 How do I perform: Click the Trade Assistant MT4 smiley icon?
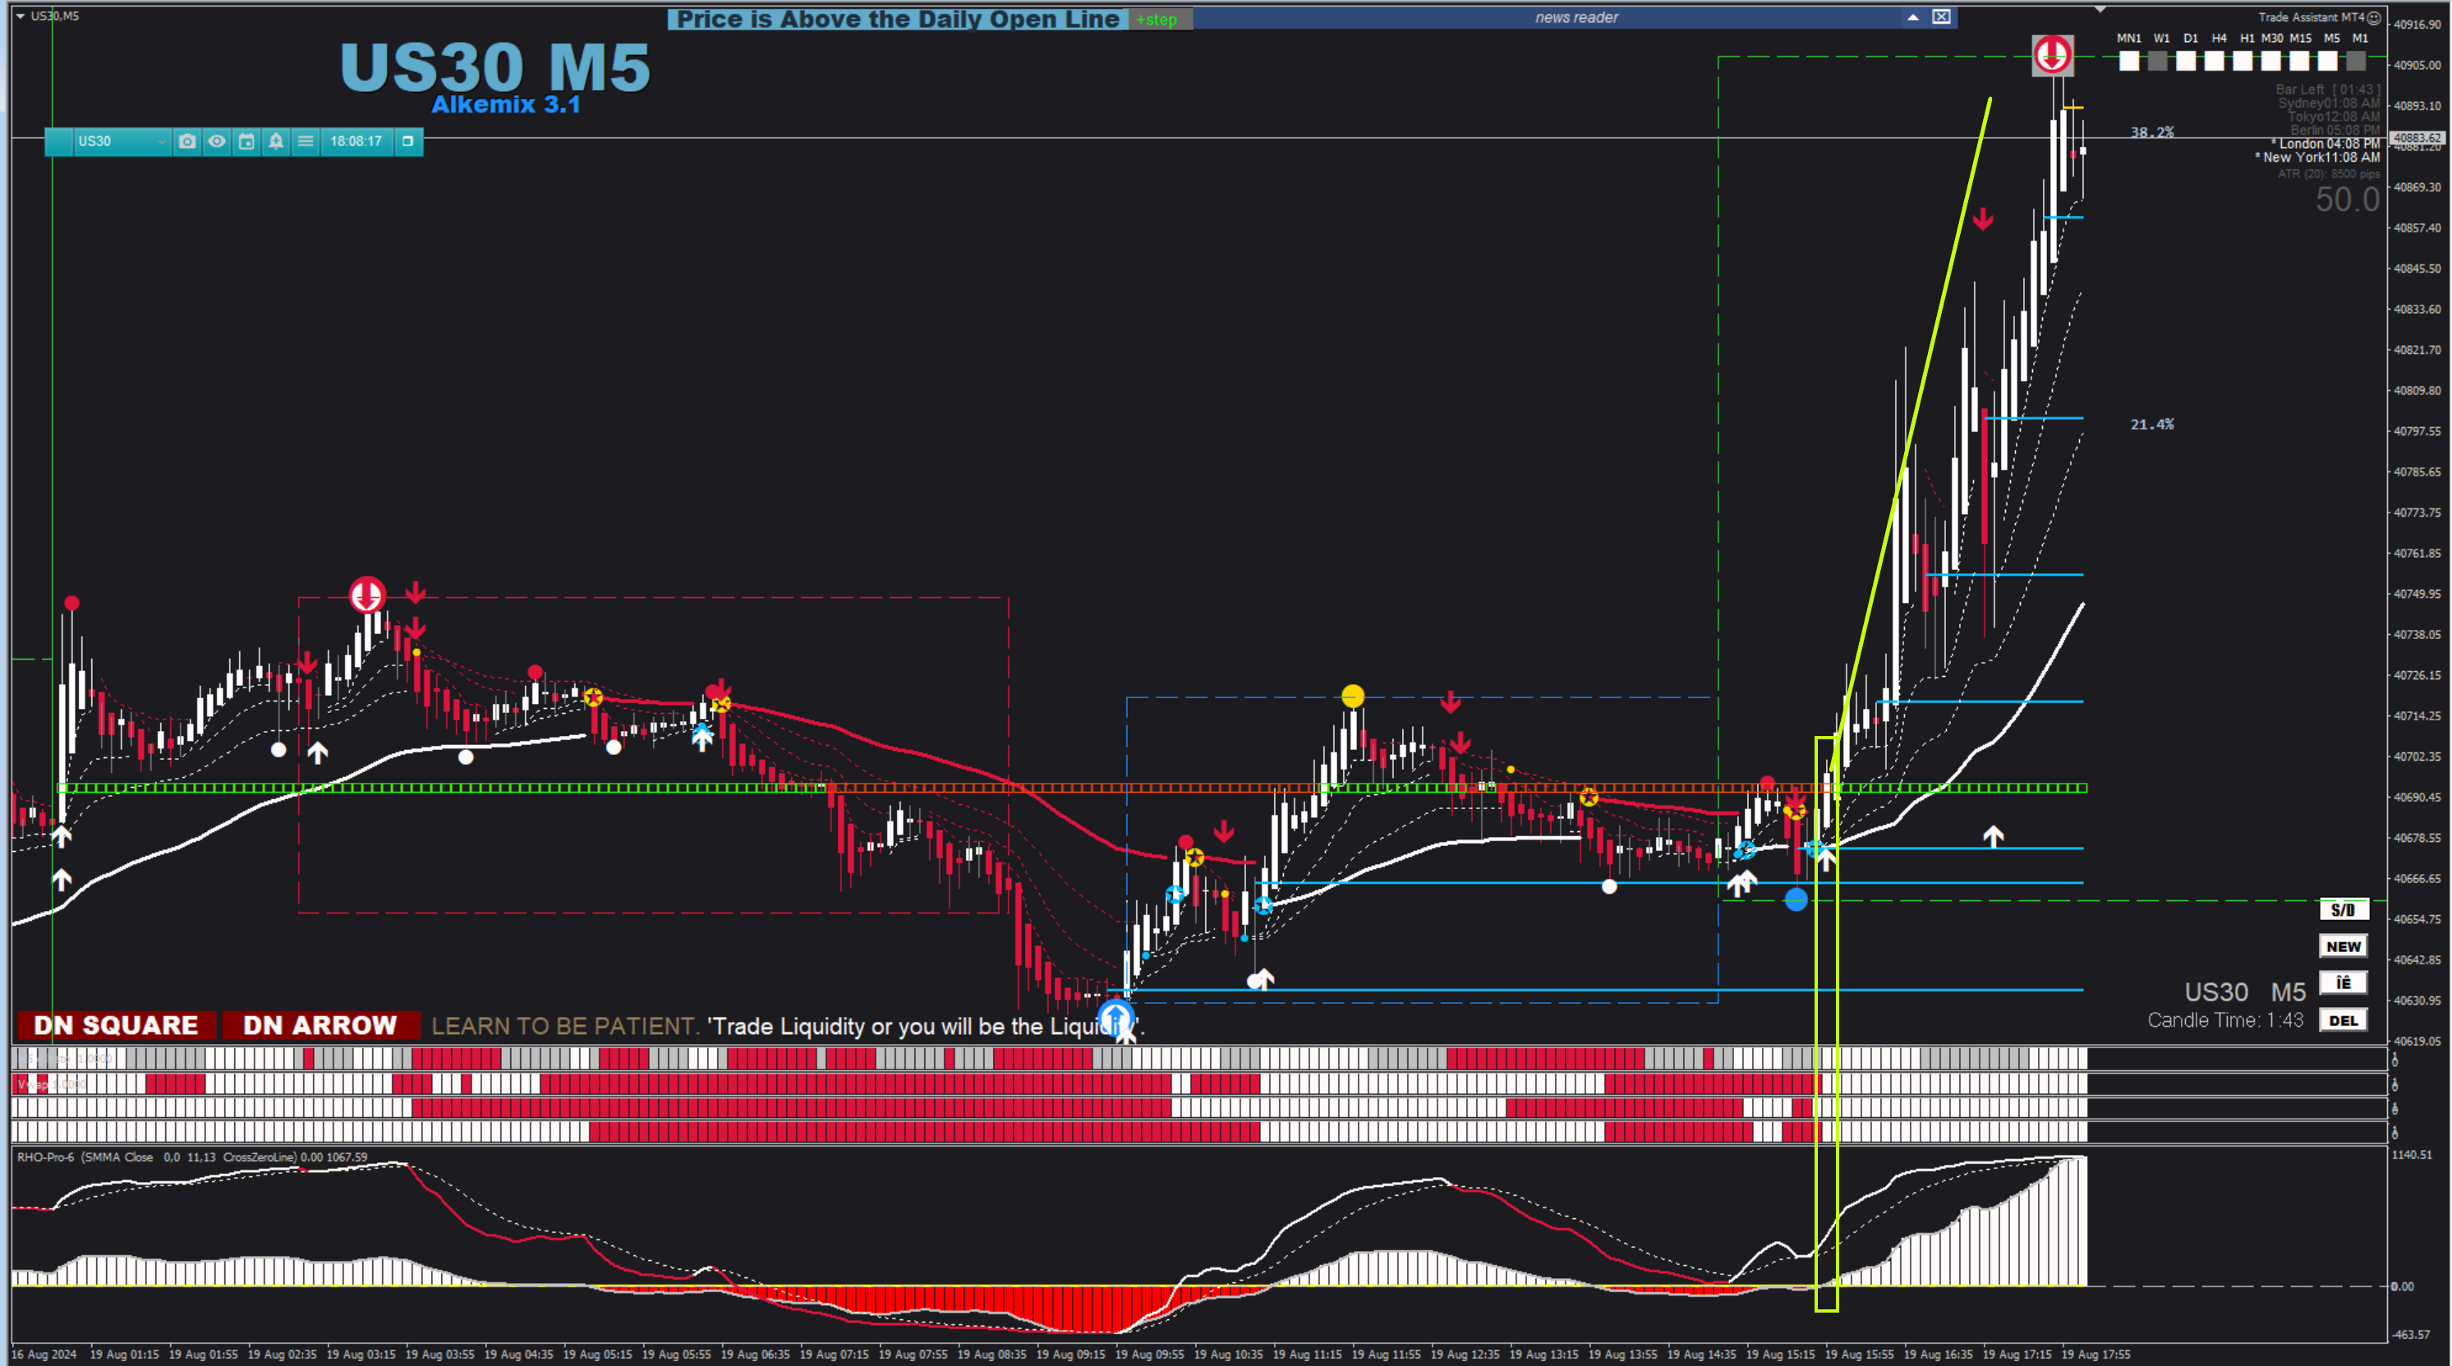[x=2374, y=17]
